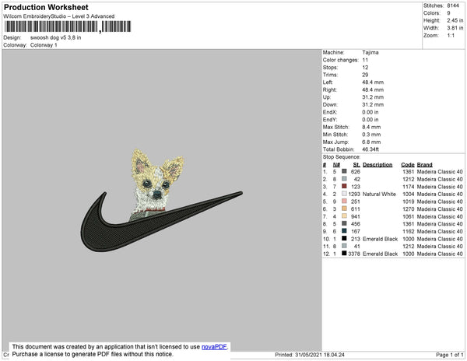467x361 pixels.
Task: Select the pink swatch in stop row 5
Action: pyautogui.click(x=344, y=201)
